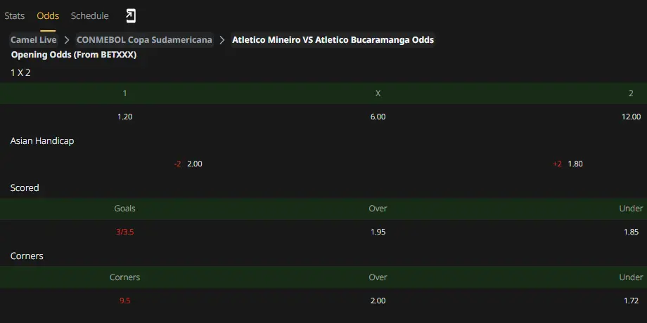Open CONMEBOL Copa Sudamericana breadcrumb
647x323 pixels.
[x=144, y=40]
